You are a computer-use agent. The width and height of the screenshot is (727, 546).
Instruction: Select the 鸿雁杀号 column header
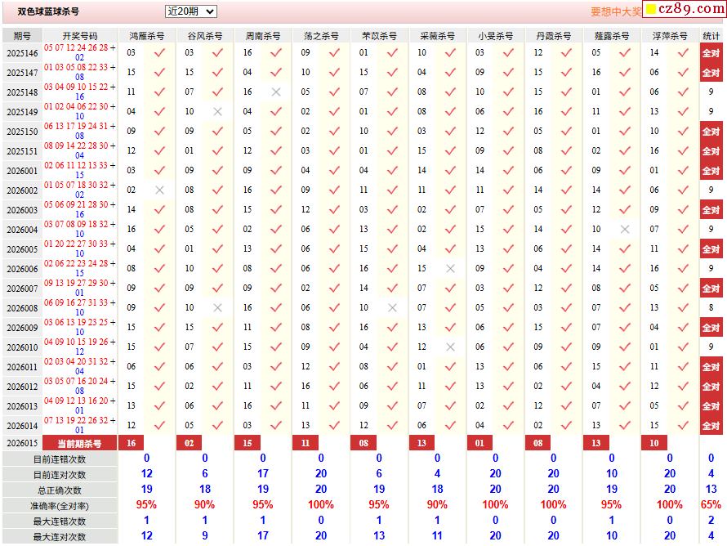pyautogui.click(x=147, y=36)
